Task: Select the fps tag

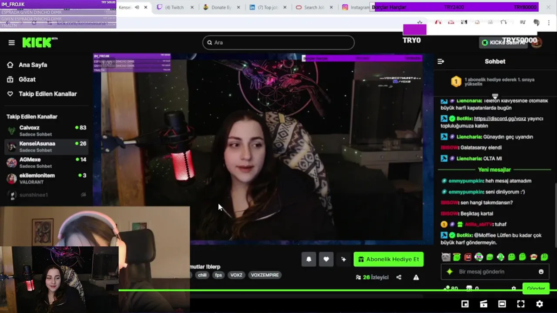Action: tap(218, 275)
